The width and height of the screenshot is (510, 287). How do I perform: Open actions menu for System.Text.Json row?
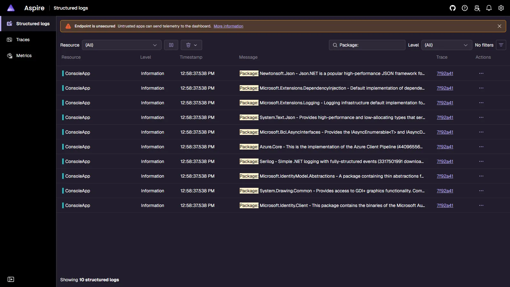click(x=481, y=117)
